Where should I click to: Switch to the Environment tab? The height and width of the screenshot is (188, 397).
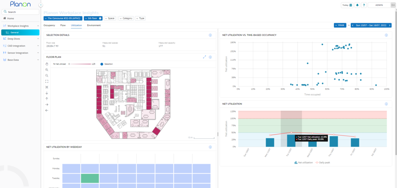coord(94,25)
